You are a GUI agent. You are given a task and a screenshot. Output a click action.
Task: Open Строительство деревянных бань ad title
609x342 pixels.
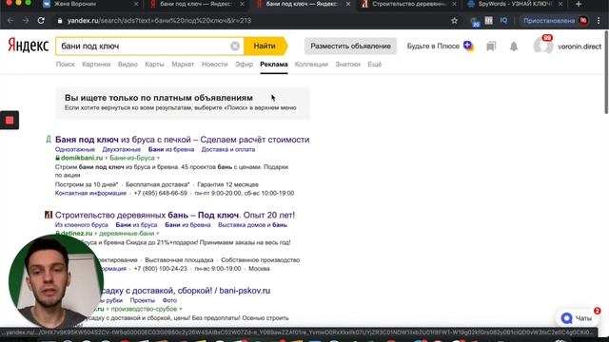click(x=175, y=215)
